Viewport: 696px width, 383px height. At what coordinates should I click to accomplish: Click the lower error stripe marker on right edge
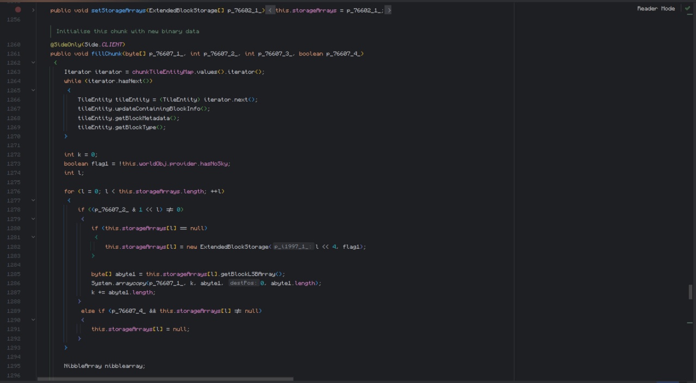[689, 323]
